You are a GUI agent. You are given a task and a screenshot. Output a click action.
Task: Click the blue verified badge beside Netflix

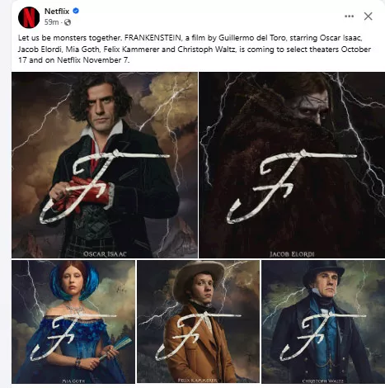76,11
